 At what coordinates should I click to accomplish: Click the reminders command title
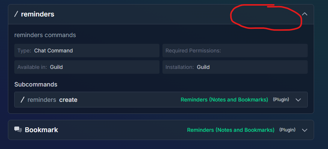coord(38,14)
